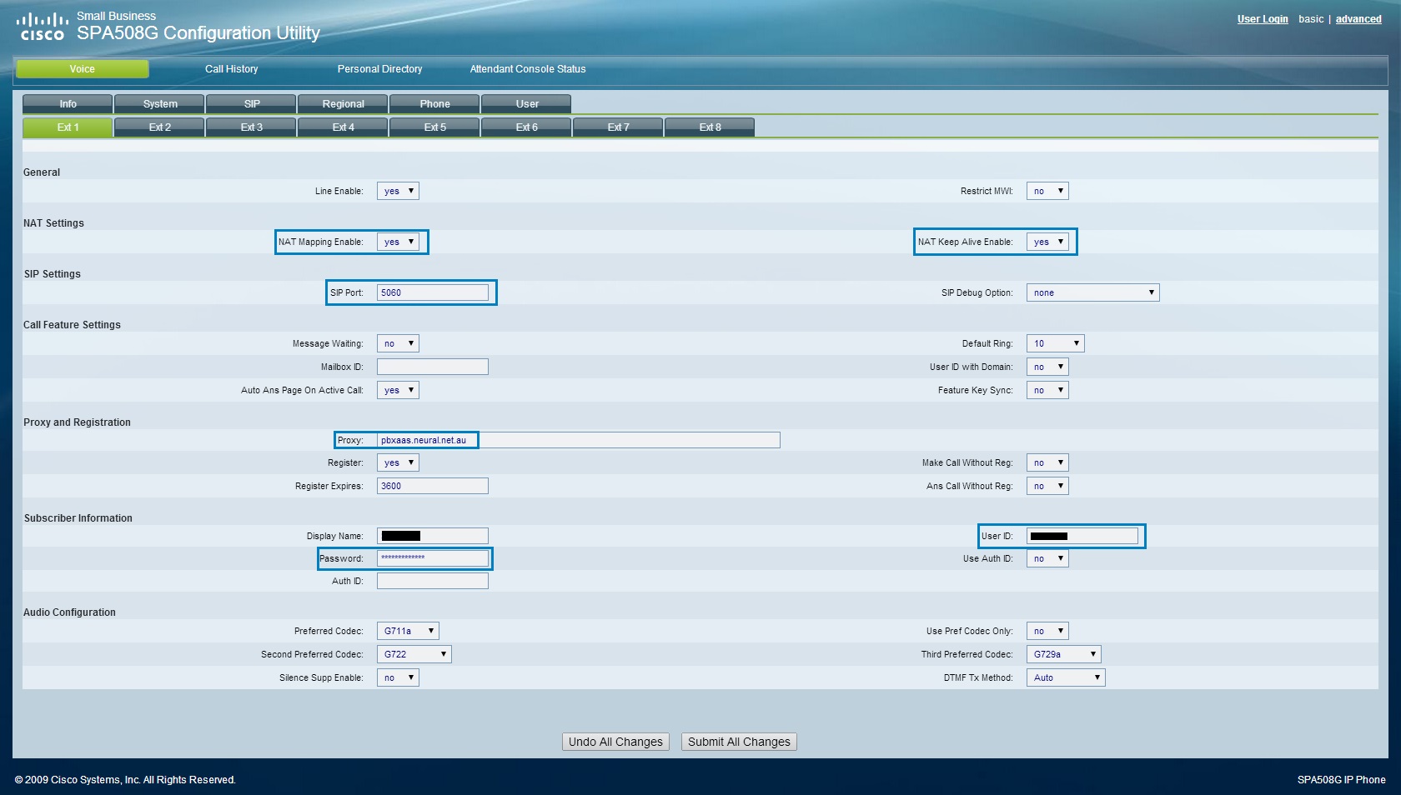The height and width of the screenshot is (795, 1401).
Task: Open the DTMF Tx Method dropdown
Action: (x=1066, y=677)
